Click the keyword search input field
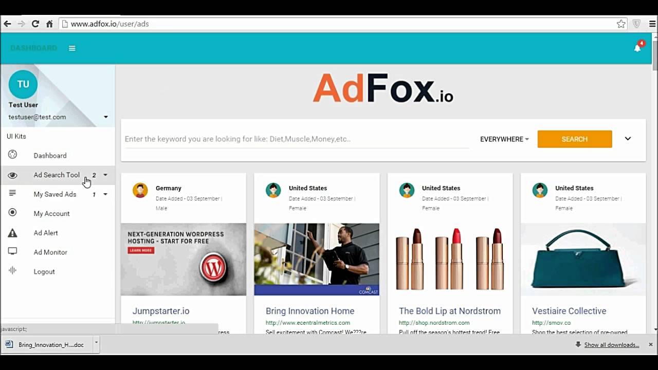This screenshot has width=658, height=370. click(x=297, y=139)
